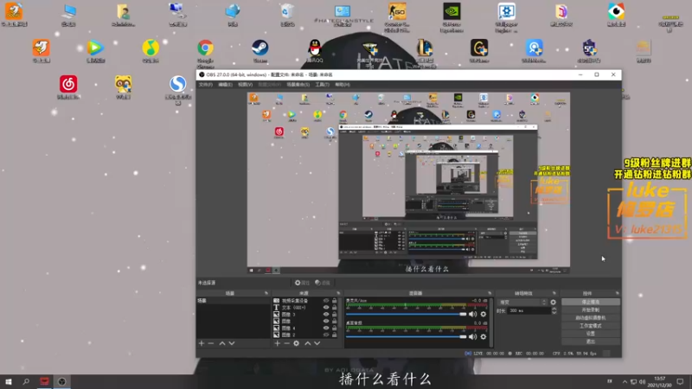
Task: Toggle visibility of the 文本 (GDI+) source
Action: click(x=326, y=308)
